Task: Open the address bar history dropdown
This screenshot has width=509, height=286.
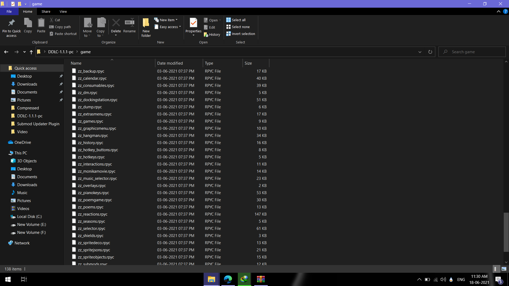Action: click(x=420, y=52)
